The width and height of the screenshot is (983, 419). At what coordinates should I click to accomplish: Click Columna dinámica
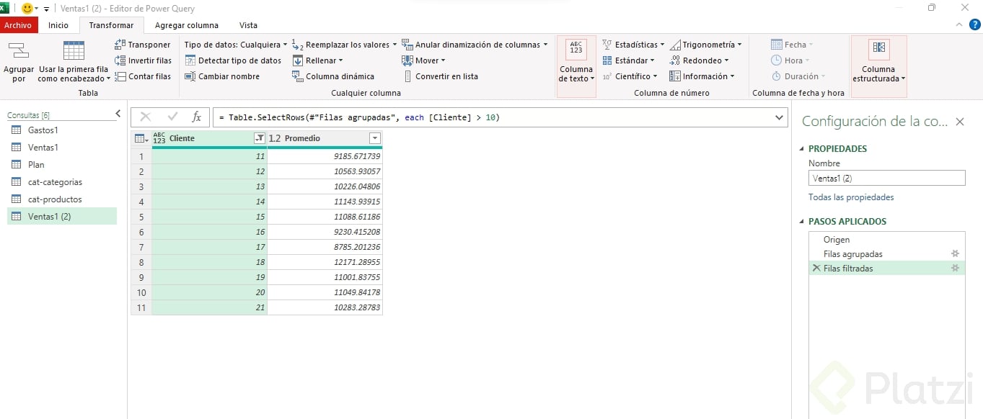pyautogui.click(x=333, y=76)
